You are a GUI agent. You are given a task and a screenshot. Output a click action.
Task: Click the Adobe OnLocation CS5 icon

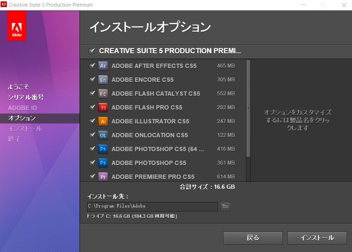(x=103, y=135)
